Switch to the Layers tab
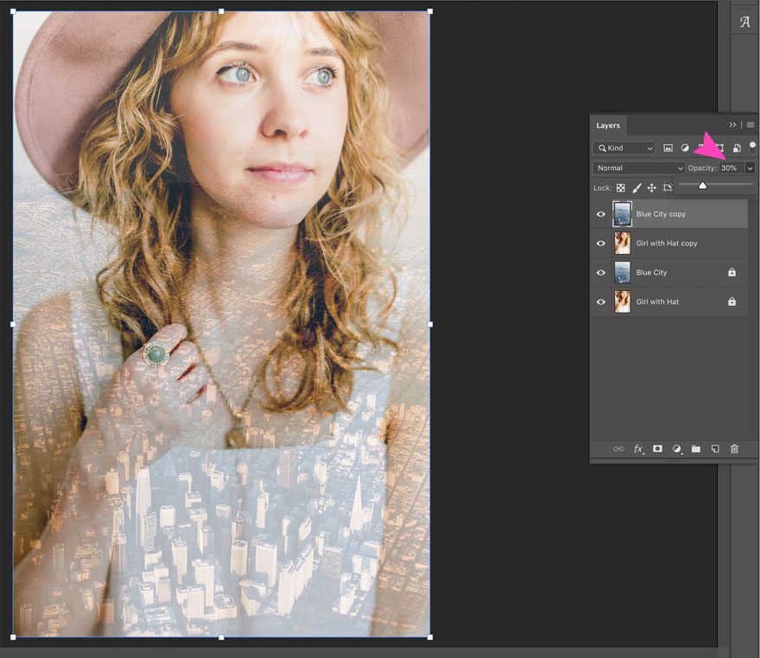The width and height of the screenshot is (760, 658). 608,125
